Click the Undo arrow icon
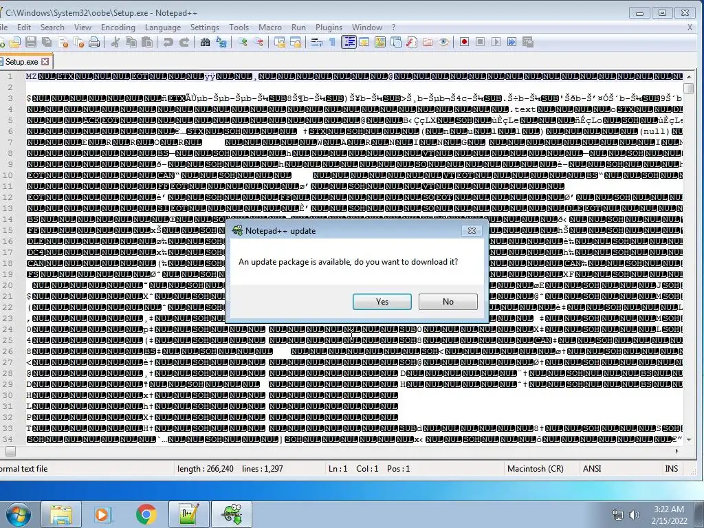Screen dimensions: 704x528 168,42
